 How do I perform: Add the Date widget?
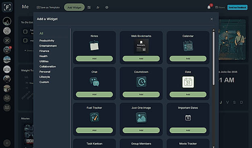(x=188, y=95)
